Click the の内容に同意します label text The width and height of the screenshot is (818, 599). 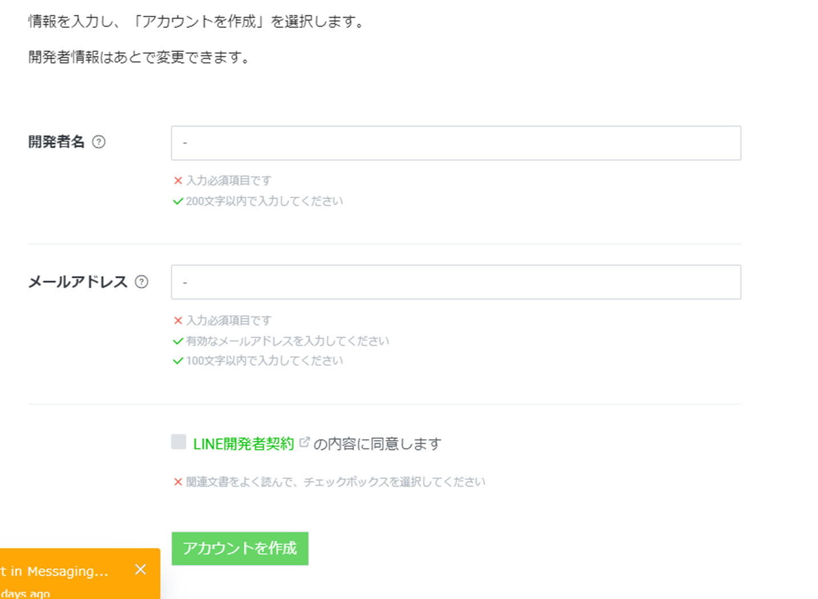(x=378, y=444)
